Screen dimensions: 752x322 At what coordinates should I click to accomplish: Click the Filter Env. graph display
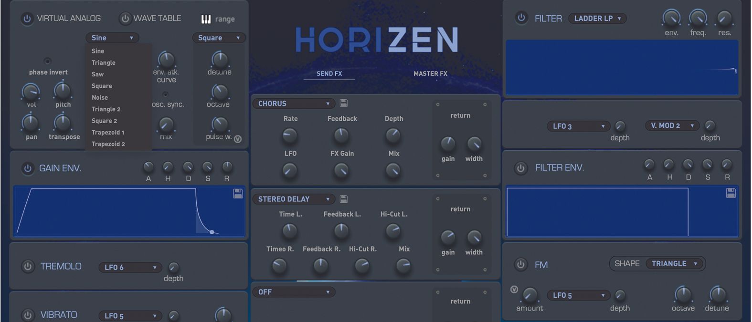click(x=622, y=211)
